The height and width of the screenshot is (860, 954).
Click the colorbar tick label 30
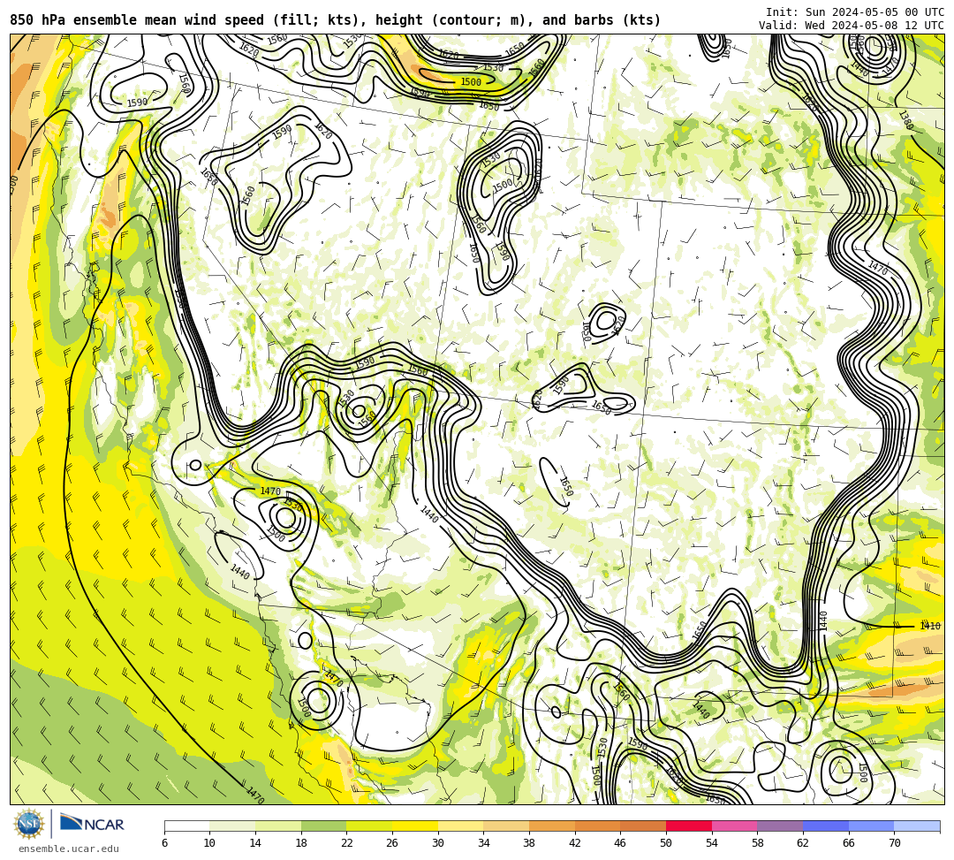(x=438, y=843)
